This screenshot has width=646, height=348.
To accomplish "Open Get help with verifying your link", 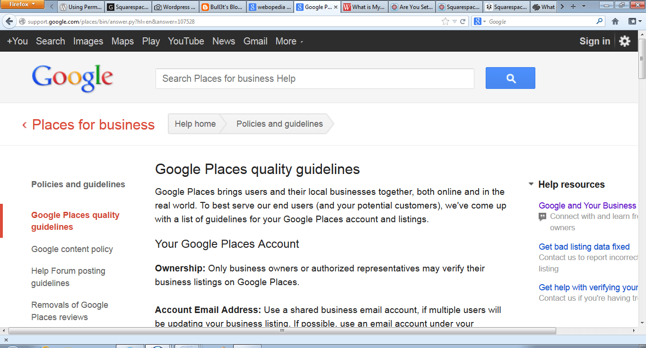I will pyautogui.click(x=588, y=287).
